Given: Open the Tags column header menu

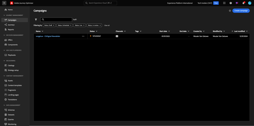Looking at the screenshot, I should [x=141, y=31].
